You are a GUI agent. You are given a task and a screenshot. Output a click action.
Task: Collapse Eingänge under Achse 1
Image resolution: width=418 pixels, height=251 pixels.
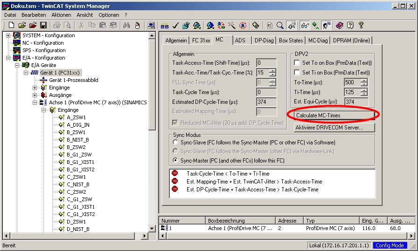pos(43,110)
